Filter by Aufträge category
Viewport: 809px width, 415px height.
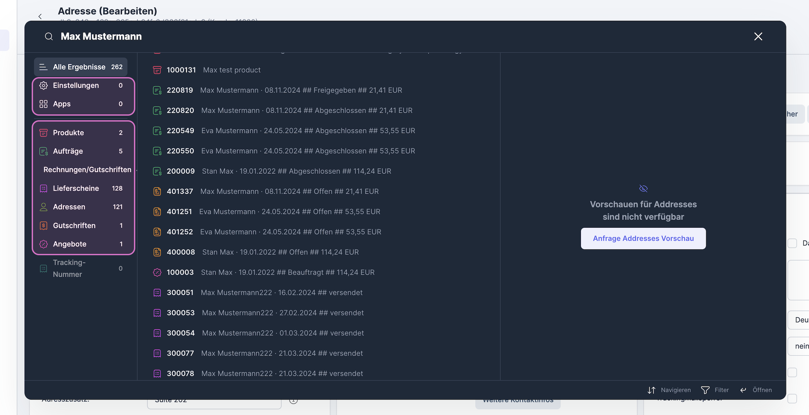pyautogui.click(x=68, y=151)
